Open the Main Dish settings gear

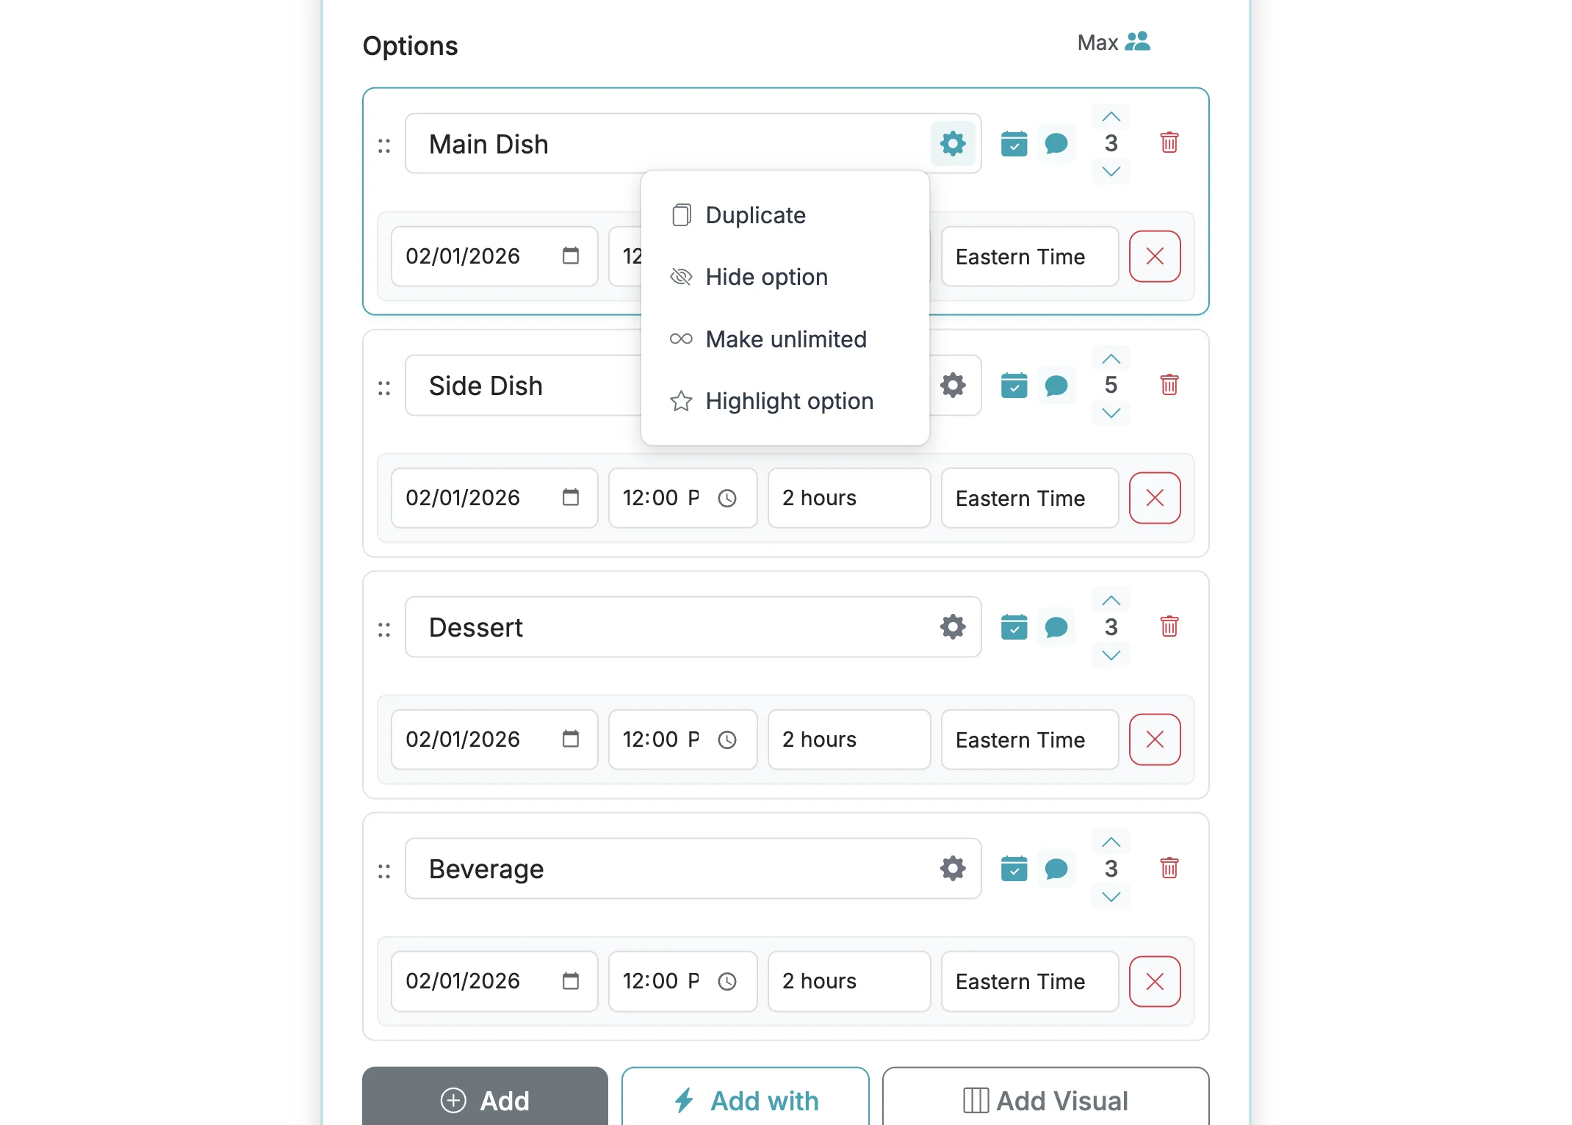click(953, 143)
